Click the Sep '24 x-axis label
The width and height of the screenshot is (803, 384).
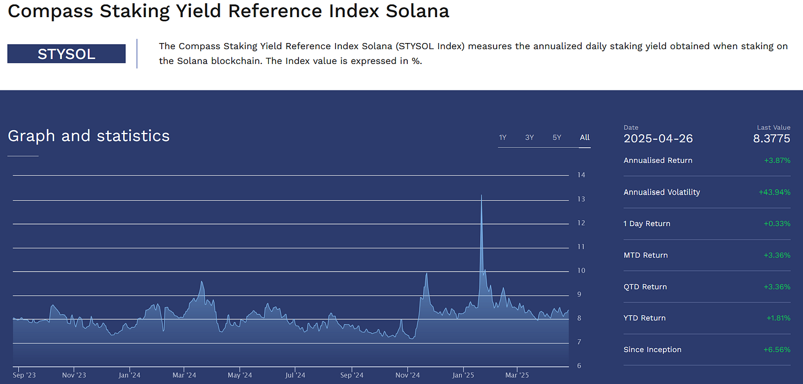pyautogui.click(x=352, y=375)
